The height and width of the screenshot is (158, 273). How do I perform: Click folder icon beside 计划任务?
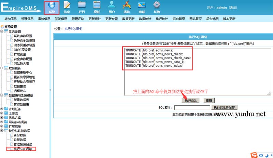tap(6, 109)
